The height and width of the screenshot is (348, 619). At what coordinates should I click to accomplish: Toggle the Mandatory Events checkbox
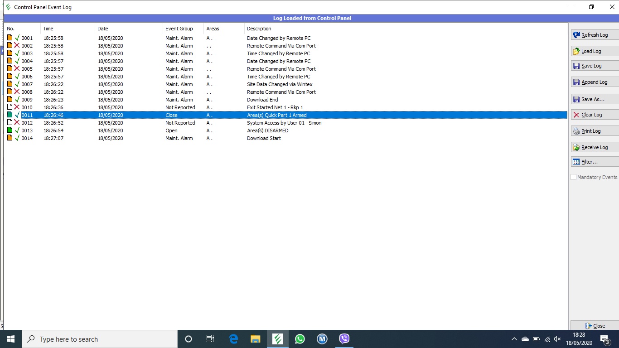click(574, 177)
